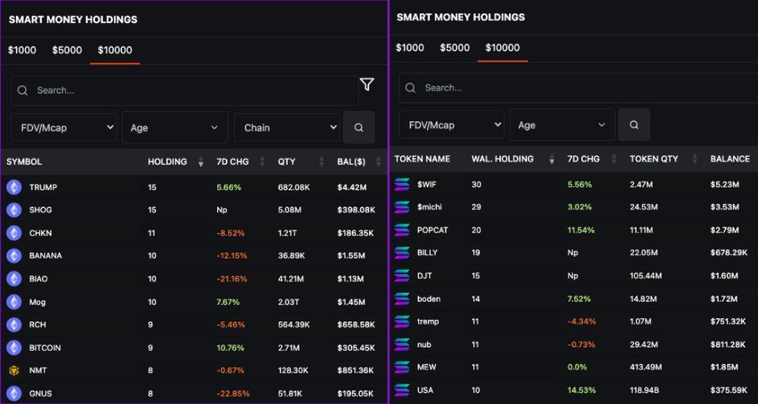This screenshot has width=758, height=404.
Task: Open the Age dropdown in right panel
Action: [562, 124]
